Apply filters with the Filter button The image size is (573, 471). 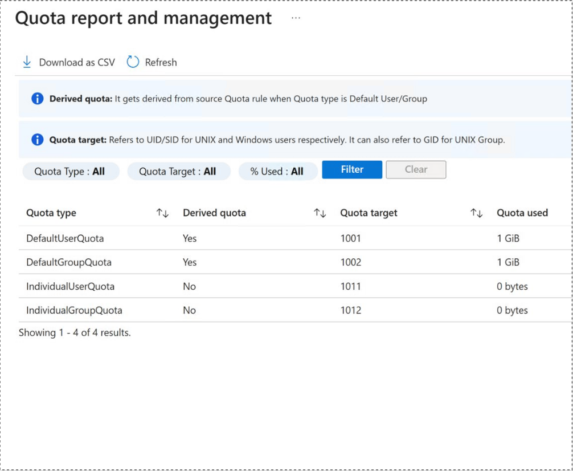point(352,169)
